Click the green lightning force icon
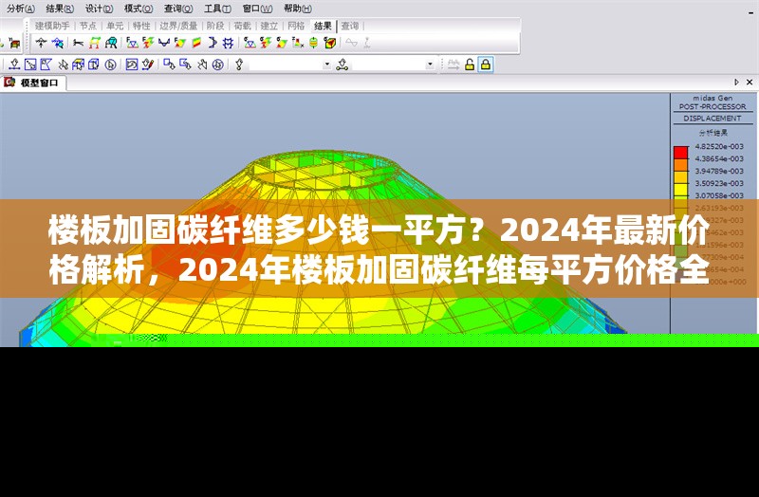Image resolution: width=759 pixels, height=497 pixels. click(148, 43)
